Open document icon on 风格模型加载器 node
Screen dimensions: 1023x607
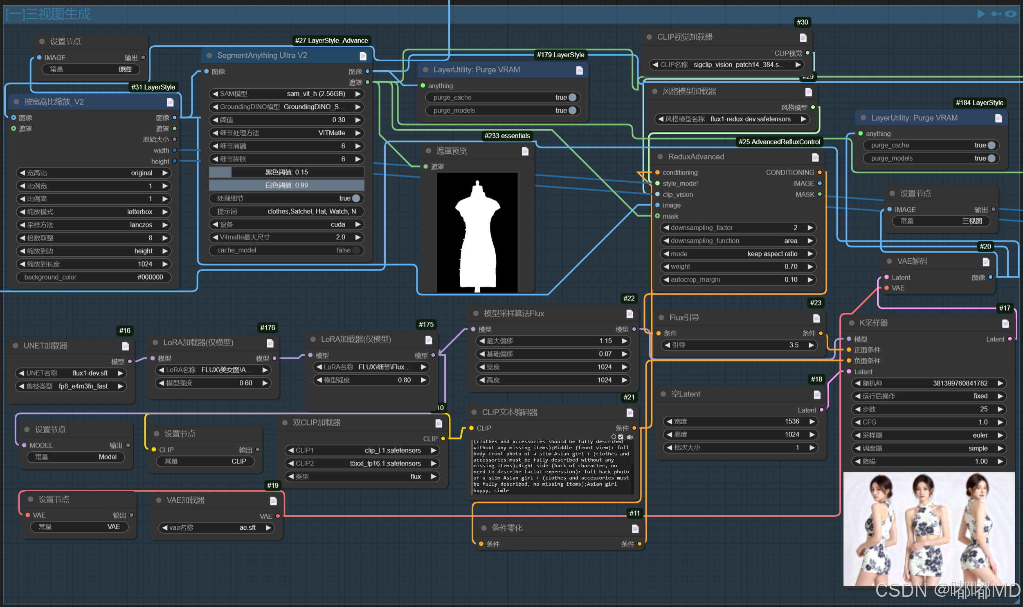click(x=808, y=92)
